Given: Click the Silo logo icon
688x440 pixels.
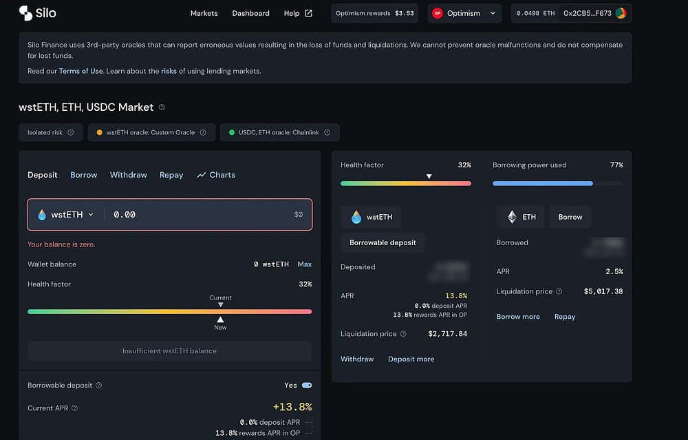Looking at the screenshot, I should pos(25,13).
